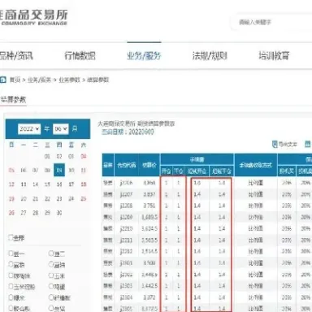This screenshot has height=312, width=312.
Task: Pick calendar date 24
Action: tap(71, 199)
